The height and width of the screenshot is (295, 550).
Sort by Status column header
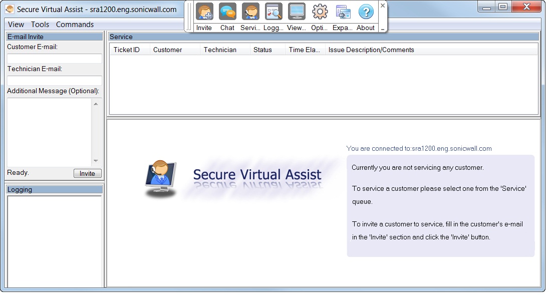(267, 50)
